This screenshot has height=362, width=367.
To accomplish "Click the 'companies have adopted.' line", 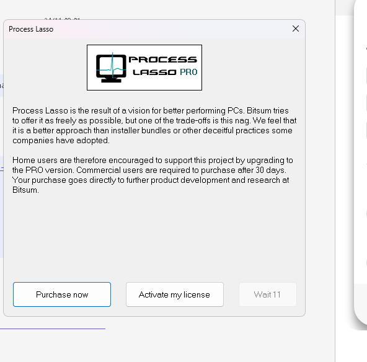I will tap(61, 141).
